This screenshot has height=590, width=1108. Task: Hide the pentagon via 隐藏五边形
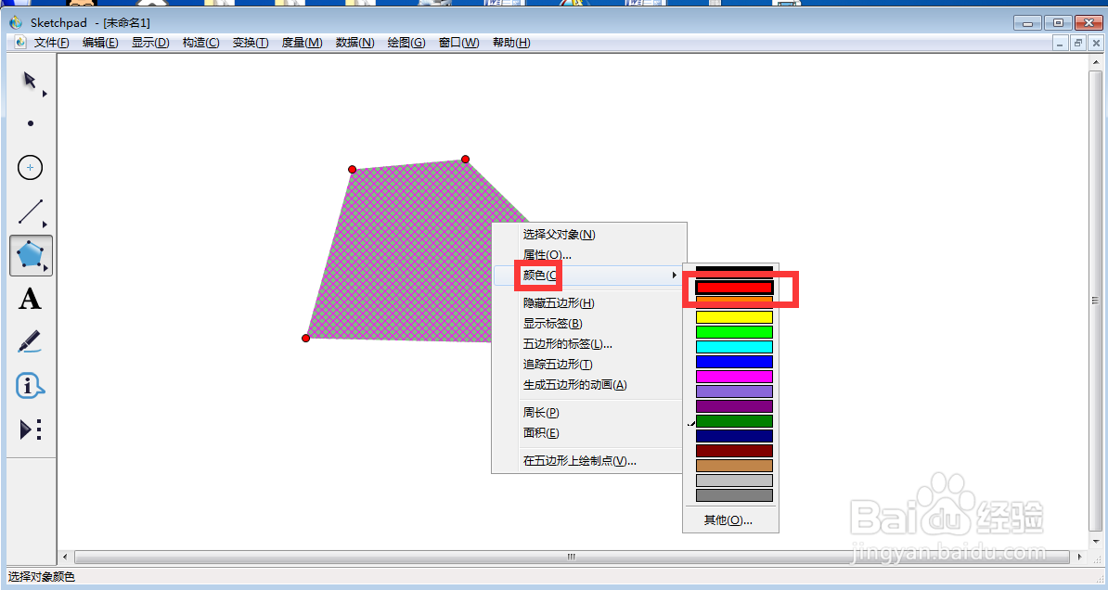pos(559,302)
